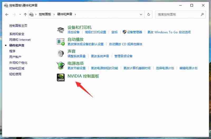The height and width of the screenshot is (139, 211).
Task: Select 硬件和声音 in sidebar
Action: coord(17,45)
